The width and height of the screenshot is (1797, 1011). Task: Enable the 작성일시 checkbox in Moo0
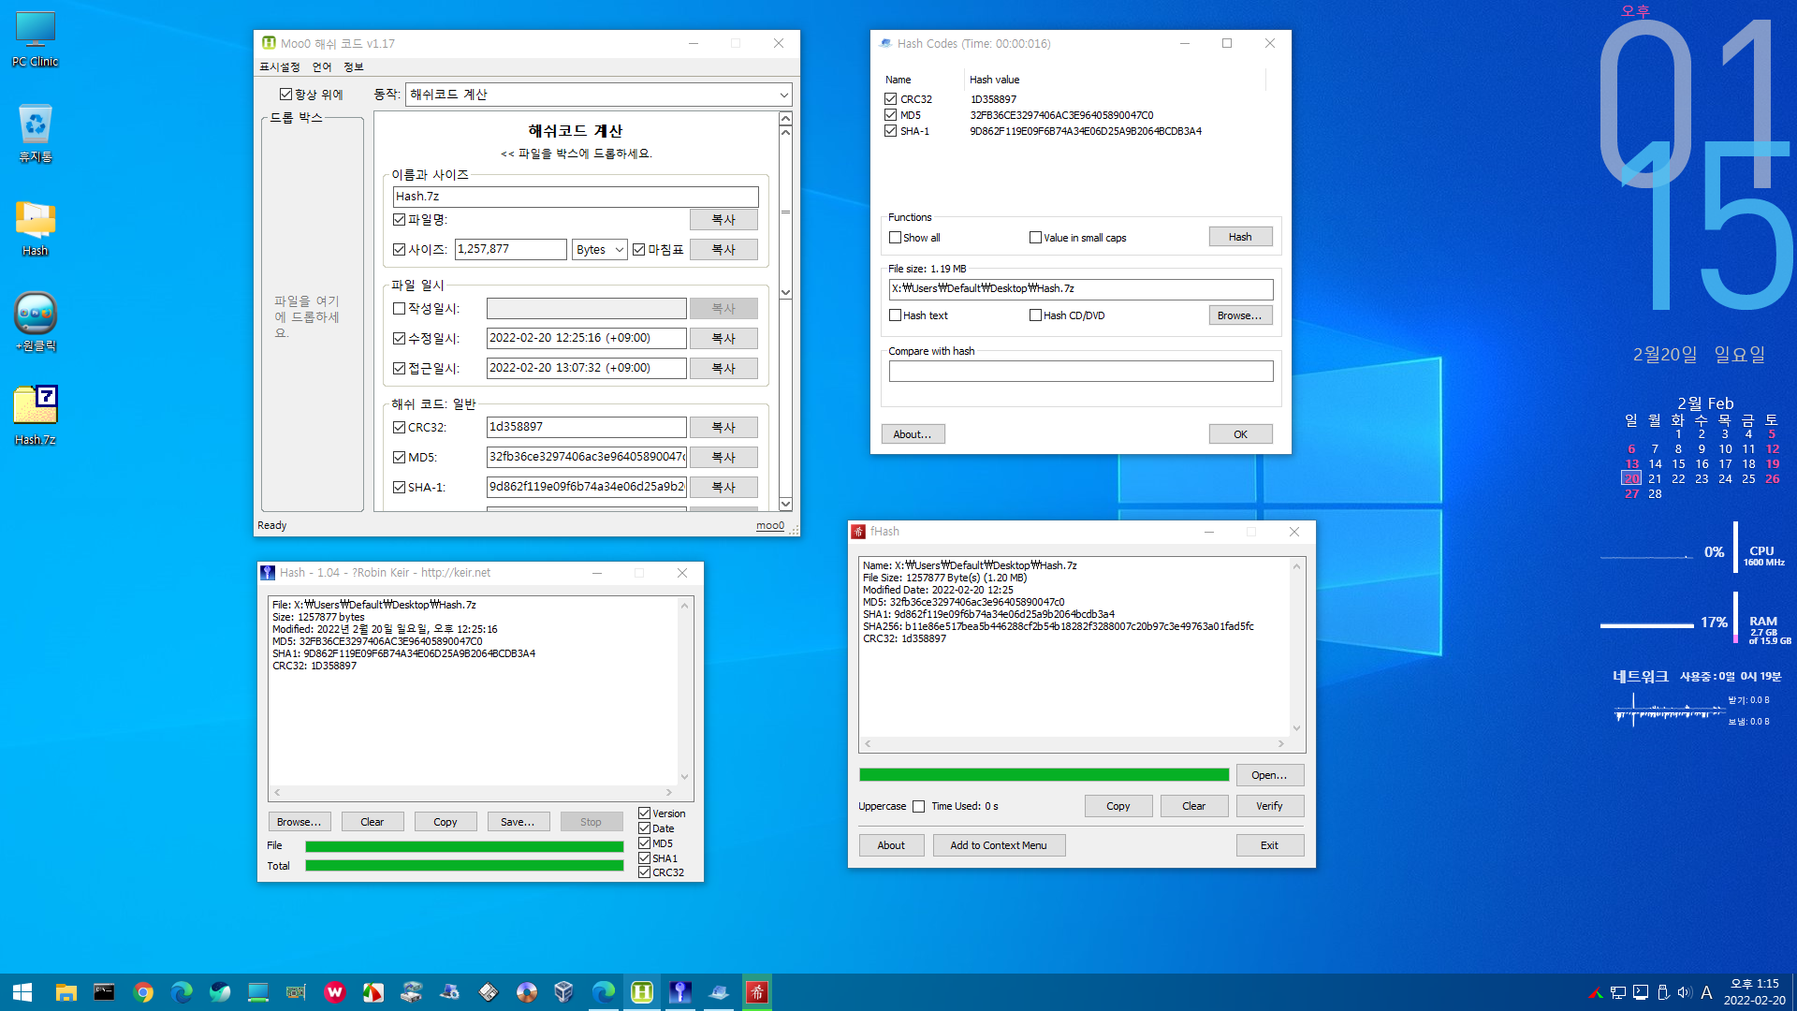[x=400, y=308]
